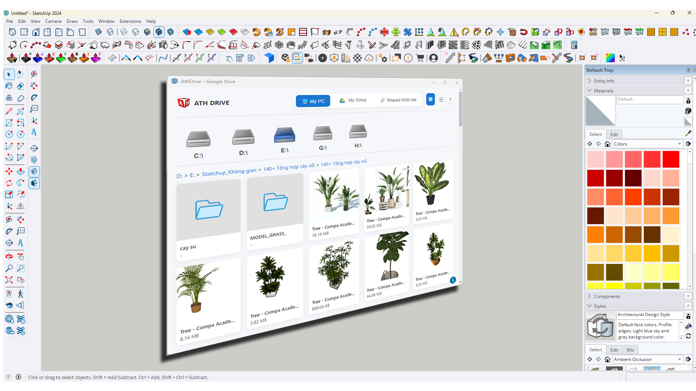Pick the bright red color swatch
696x391 pixels.
[x=671, y=159]
